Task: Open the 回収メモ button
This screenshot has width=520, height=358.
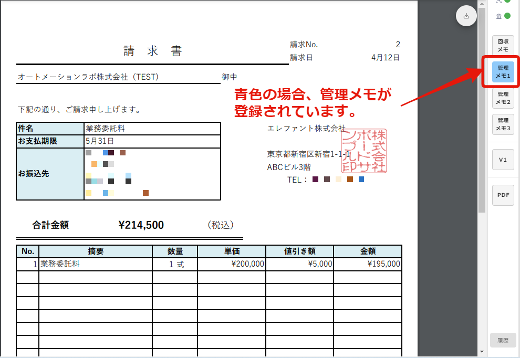Action: [503, 46]
